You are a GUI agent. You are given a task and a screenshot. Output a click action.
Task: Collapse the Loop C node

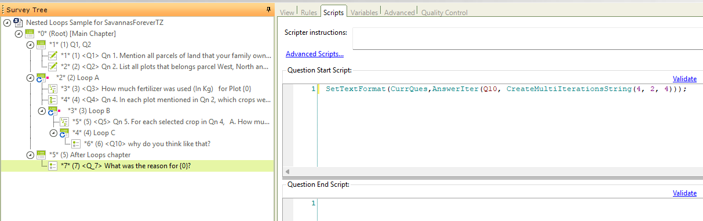(x=53, y=132)
